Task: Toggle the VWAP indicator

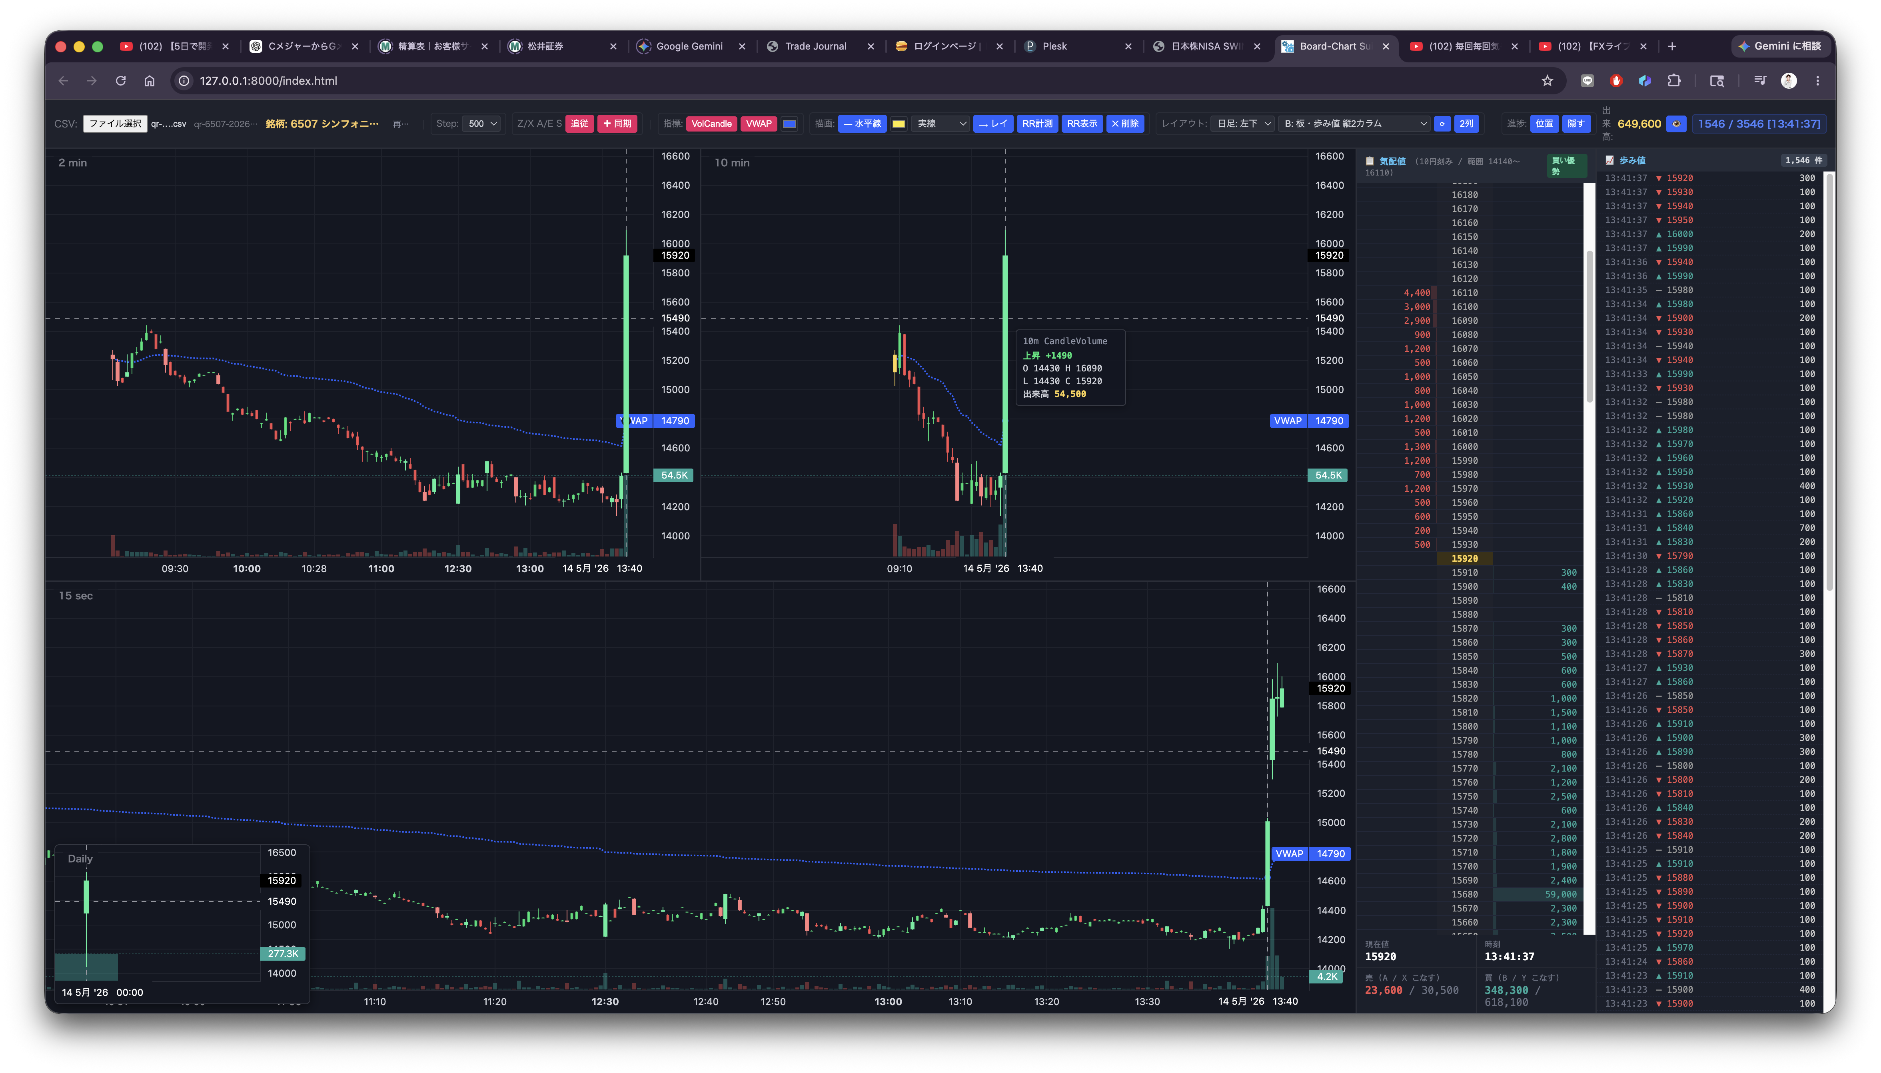Action: tap(759, 124)
